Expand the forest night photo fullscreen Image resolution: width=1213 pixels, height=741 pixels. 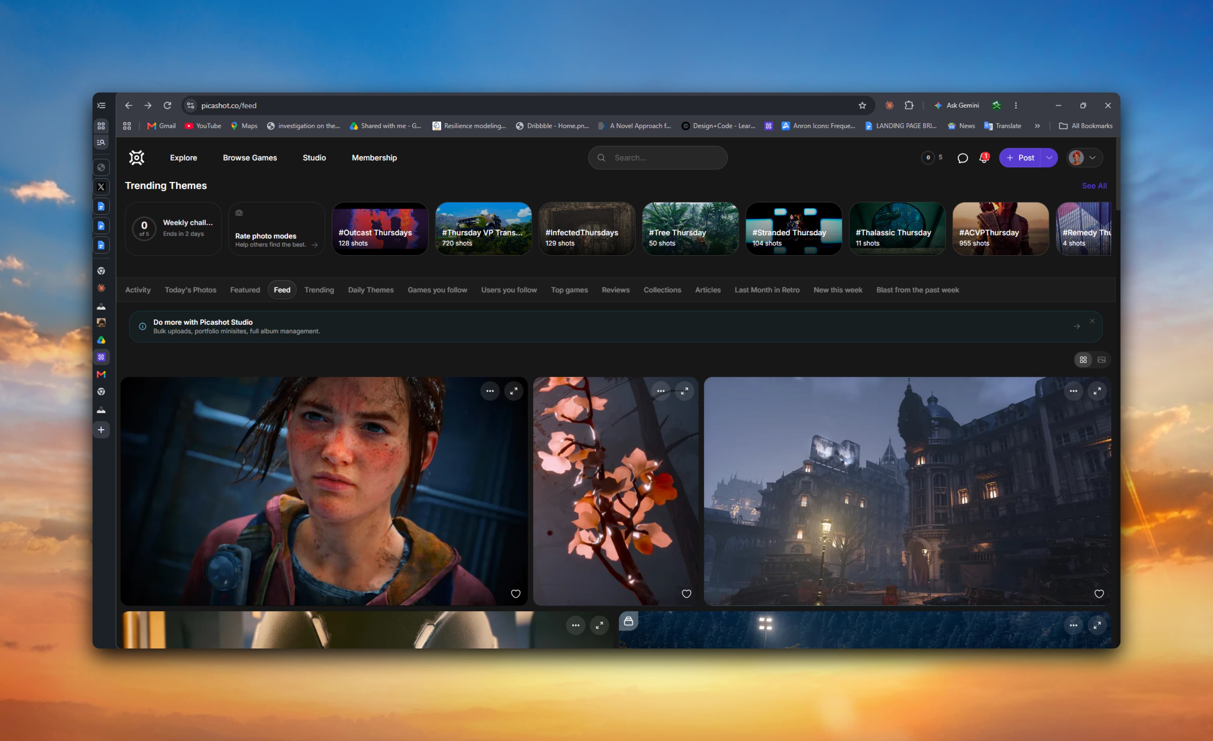coord(1097,625)
